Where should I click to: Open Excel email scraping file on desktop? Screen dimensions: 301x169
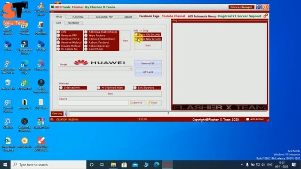(x=8, y=144)
